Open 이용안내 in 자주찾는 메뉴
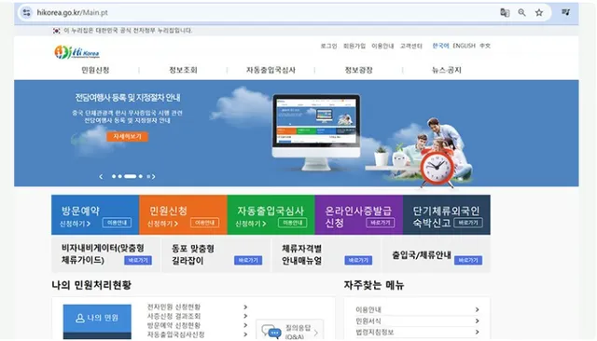This screenshot has width=597, height=341. [x=368, y=310]
